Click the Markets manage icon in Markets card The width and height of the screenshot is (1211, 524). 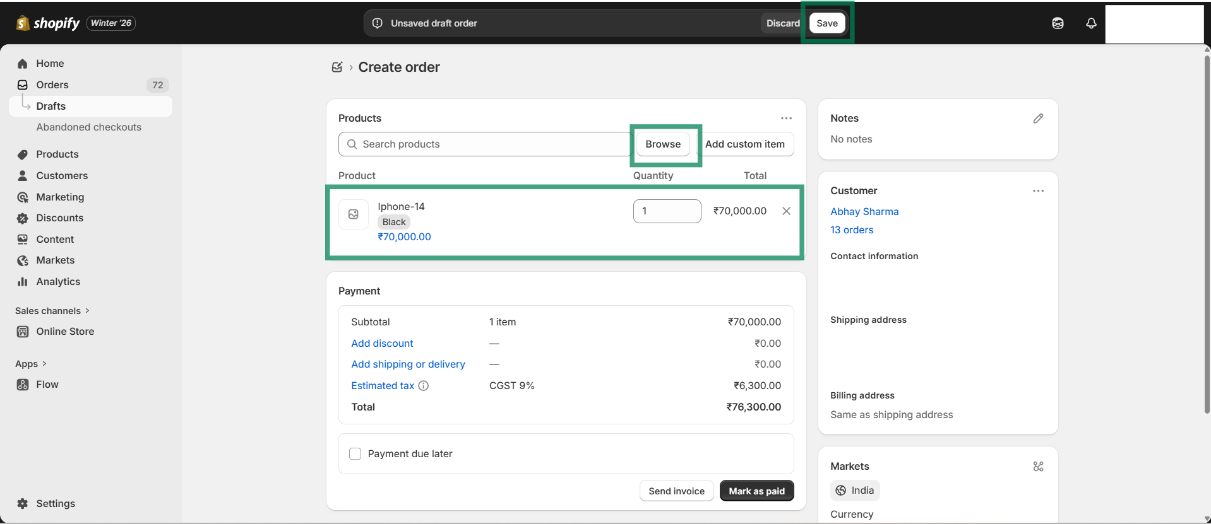[1038, 467]
